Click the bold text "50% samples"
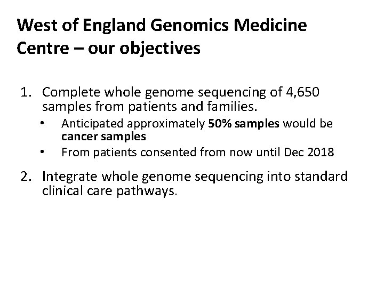Image resolution: width=384 pixels, height=288 pixels. click(237, 124)
